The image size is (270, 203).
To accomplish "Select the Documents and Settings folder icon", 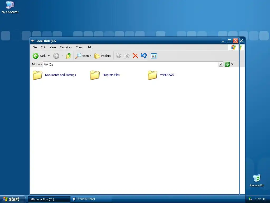I will [x=37, y=75].
